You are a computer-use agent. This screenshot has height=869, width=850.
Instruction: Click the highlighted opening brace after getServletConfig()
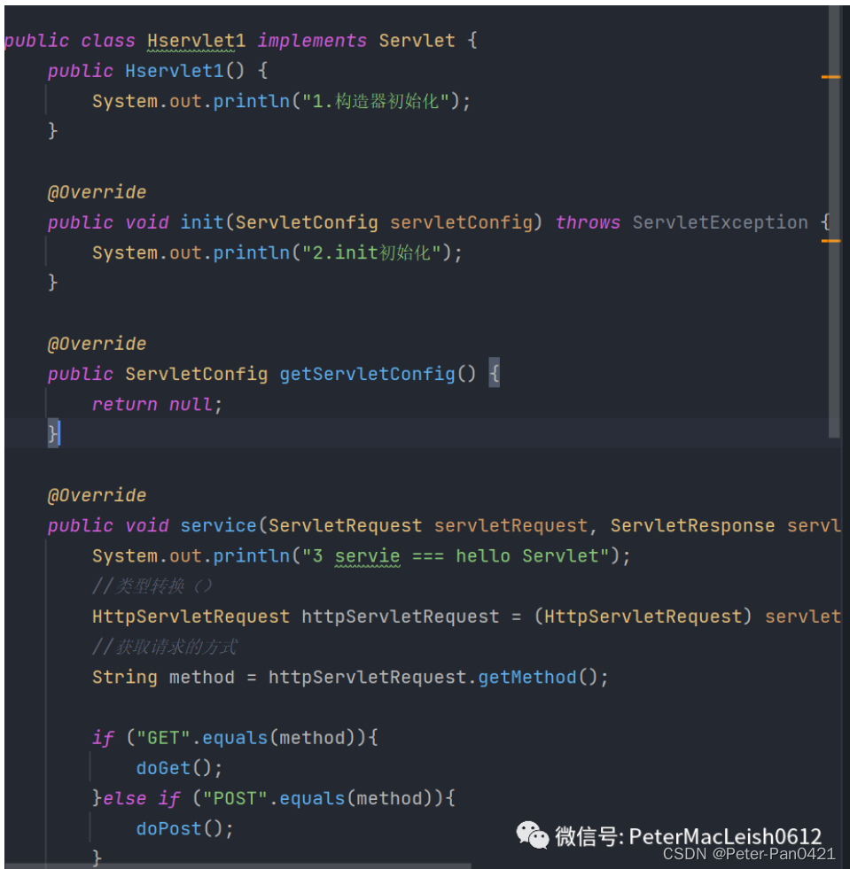494,372
